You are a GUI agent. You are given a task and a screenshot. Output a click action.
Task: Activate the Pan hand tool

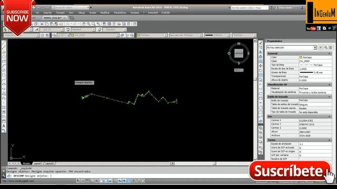tap(84, 24)
